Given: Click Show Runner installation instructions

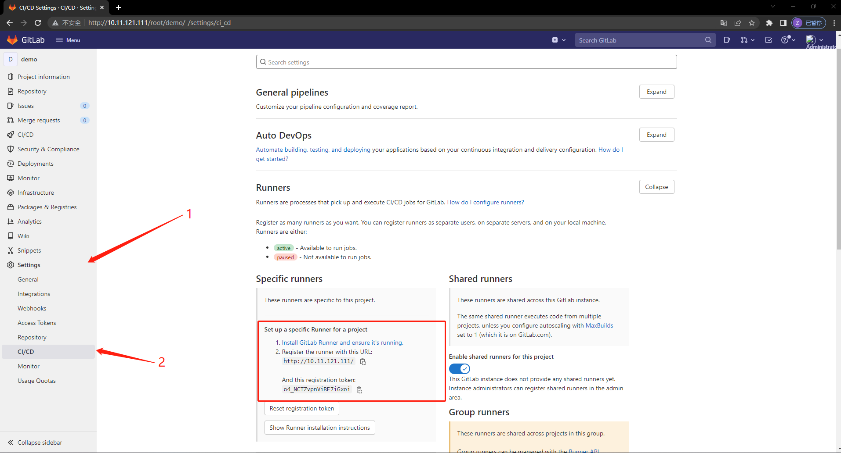Looking at the screenshot, I should click(319, 428).
